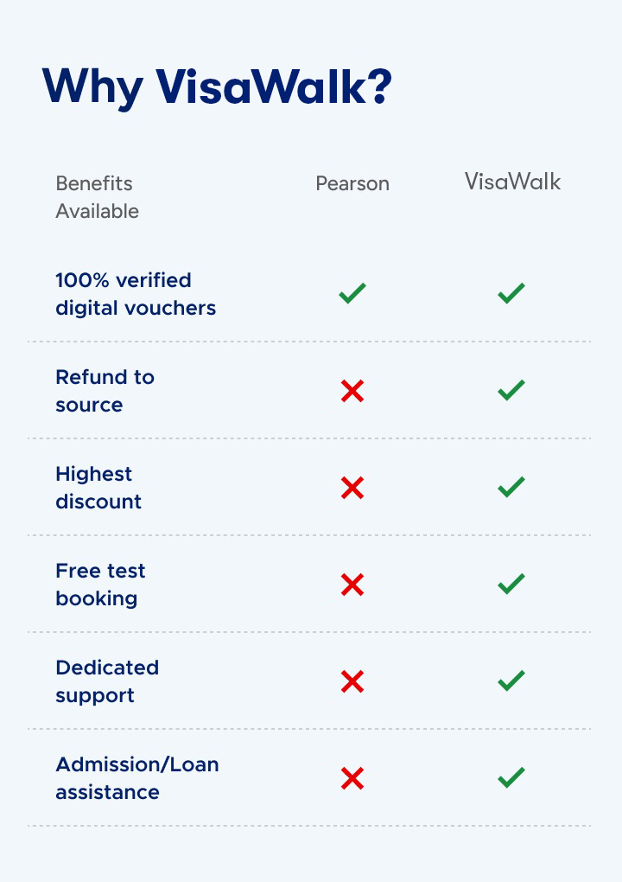Select the "100% verified digital vouchers" label
The image size is (622, 882).
pyautogui.click(x=136, y=294)
